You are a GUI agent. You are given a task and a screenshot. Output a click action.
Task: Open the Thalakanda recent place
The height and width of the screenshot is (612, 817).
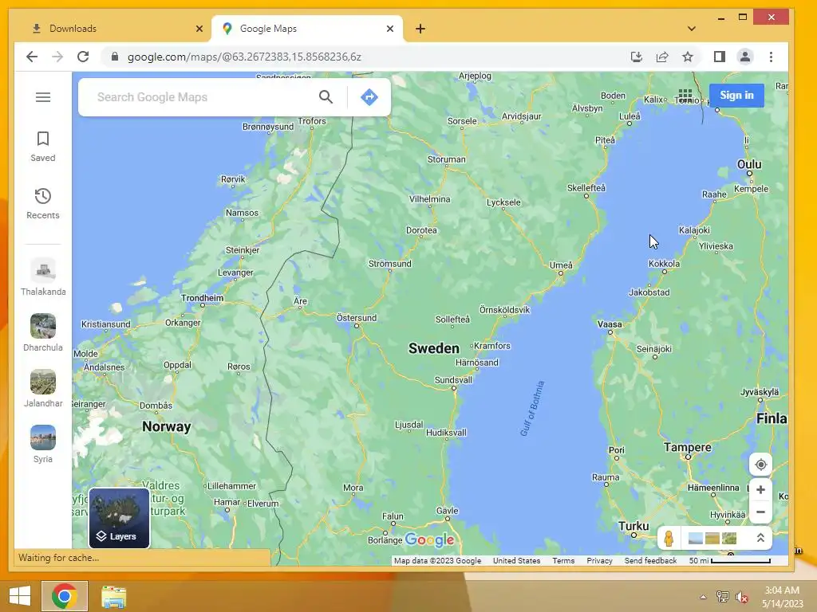(x=43, y=277)
